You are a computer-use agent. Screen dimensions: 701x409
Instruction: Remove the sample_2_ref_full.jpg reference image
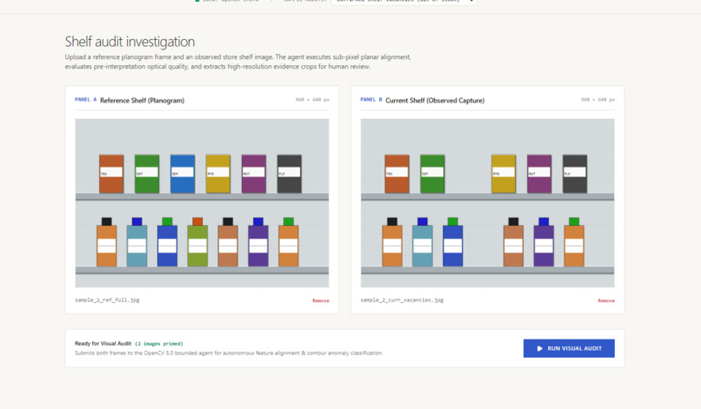pyautogui.click(x=321, y=300)
